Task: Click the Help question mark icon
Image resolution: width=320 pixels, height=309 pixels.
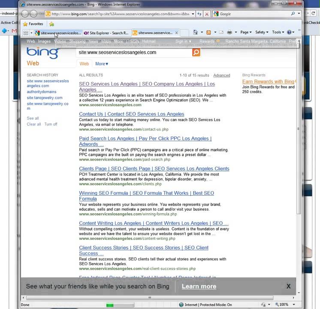Action: [289, 32]
